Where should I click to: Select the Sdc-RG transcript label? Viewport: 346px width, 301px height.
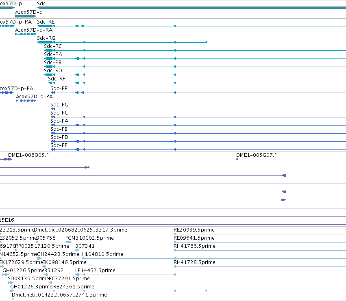[46, 38]
